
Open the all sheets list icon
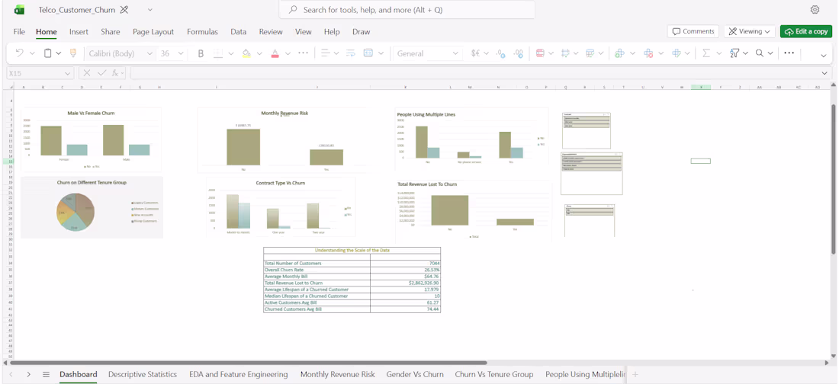[46, 374]
